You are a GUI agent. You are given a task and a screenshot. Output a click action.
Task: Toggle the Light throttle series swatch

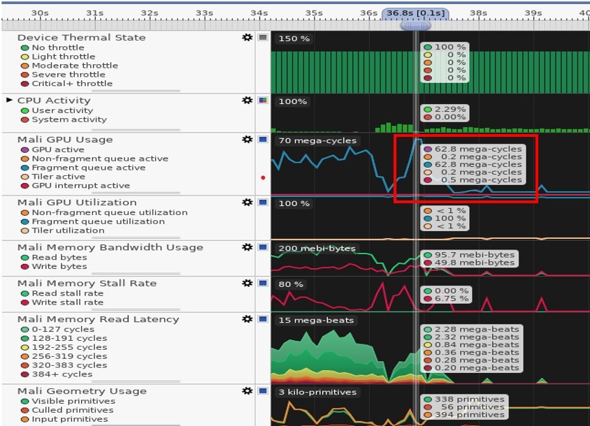(x=25, y=57)
